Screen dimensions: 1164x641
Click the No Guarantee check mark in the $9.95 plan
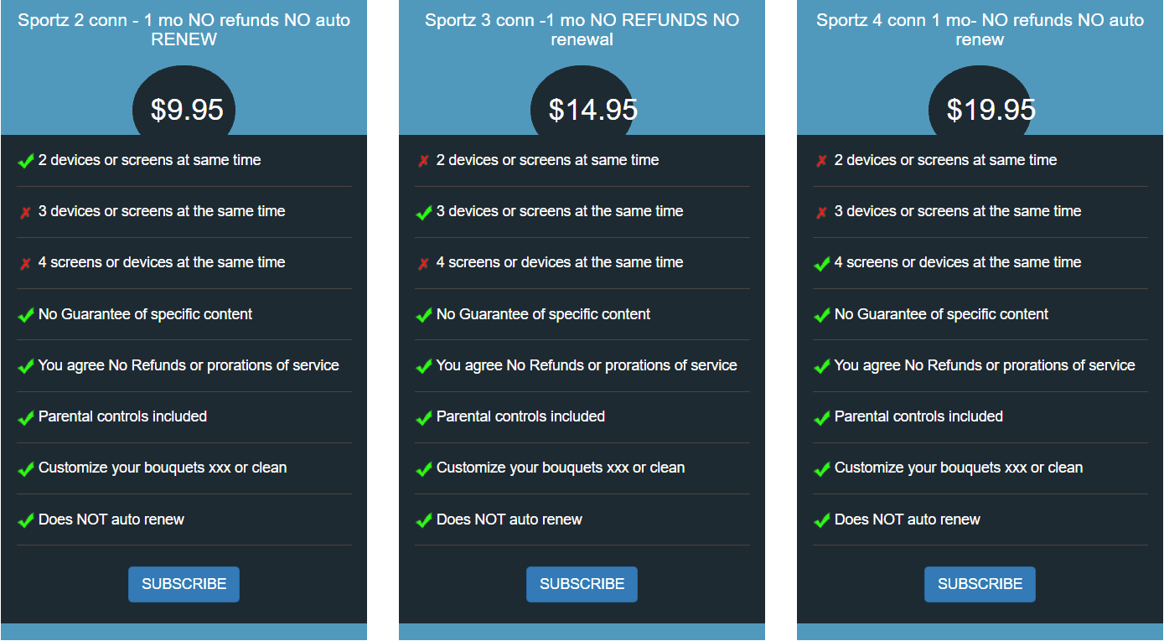[26, 315]
